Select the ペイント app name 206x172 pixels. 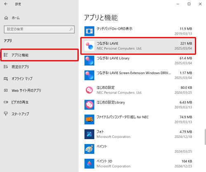click(x=102, y=146)
